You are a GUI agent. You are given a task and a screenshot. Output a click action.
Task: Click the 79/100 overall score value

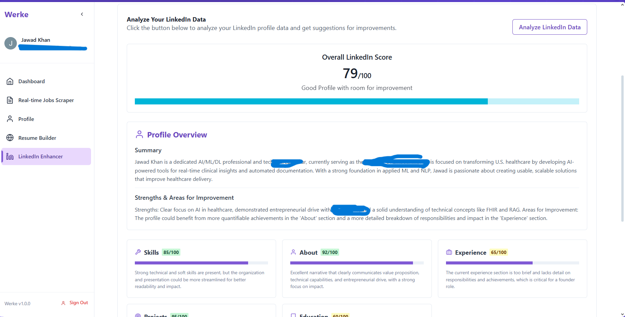pyautogui.click(x=357, y=73)
